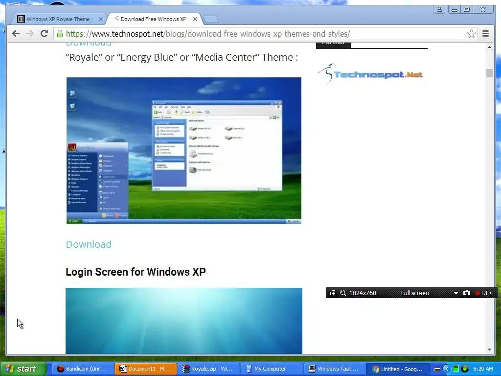This screenshot has height=376, width=501.
Task: Start recording with Bandicam REC button
Action: (485, 293)
